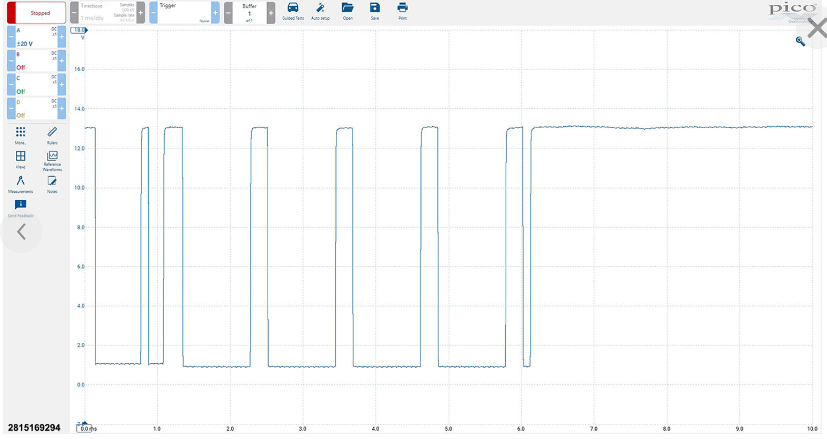Click the Trigger plus button
Image resolution: width=827 pixels, height=439 pixels.
216,13
